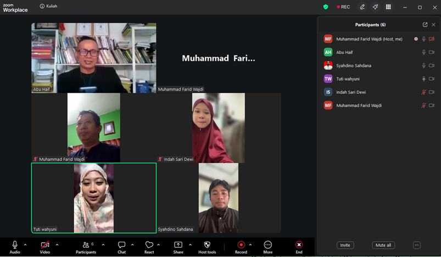Click the MF avatar of the host
The image size is (441, 257).
[x=328, y=39]
